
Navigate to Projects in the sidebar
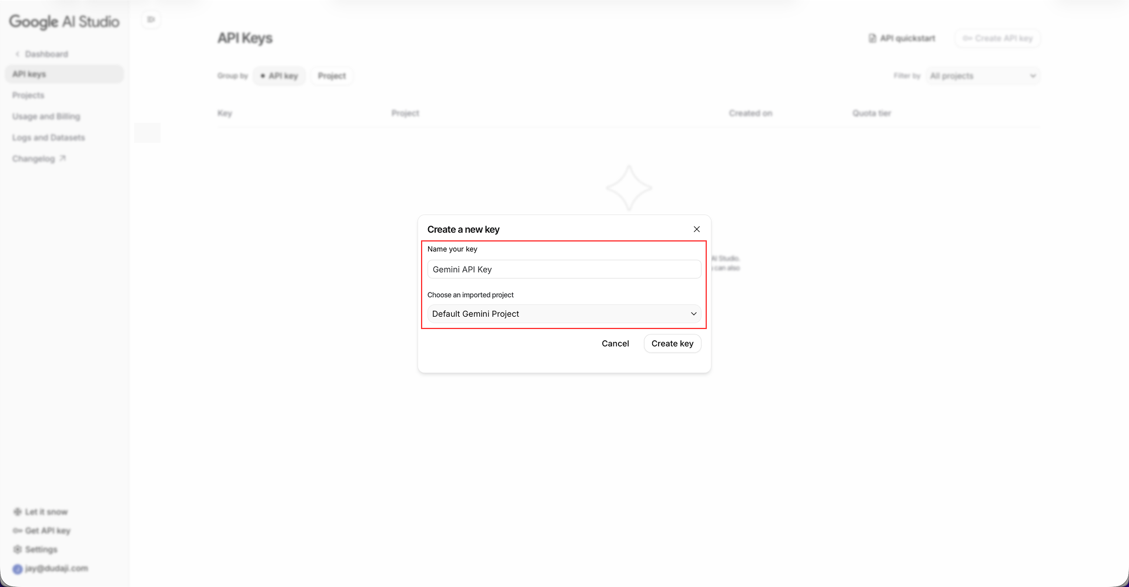[28, 95]
